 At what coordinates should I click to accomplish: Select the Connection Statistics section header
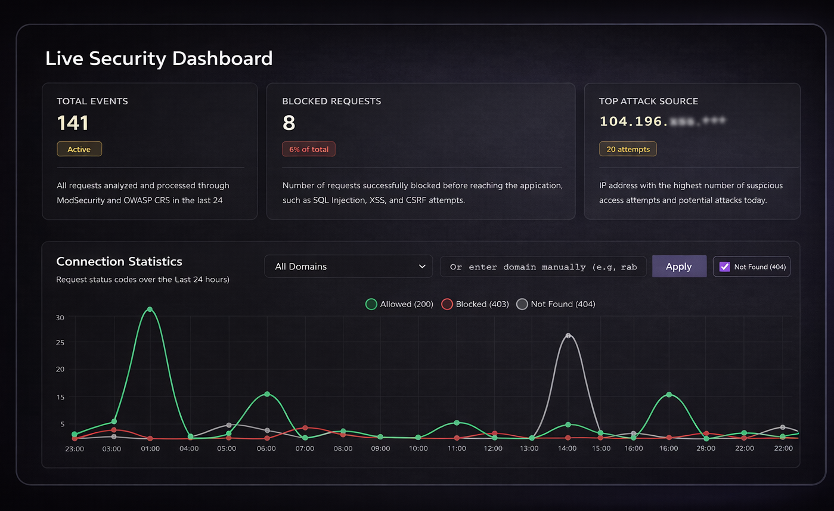tap(119, 261)
